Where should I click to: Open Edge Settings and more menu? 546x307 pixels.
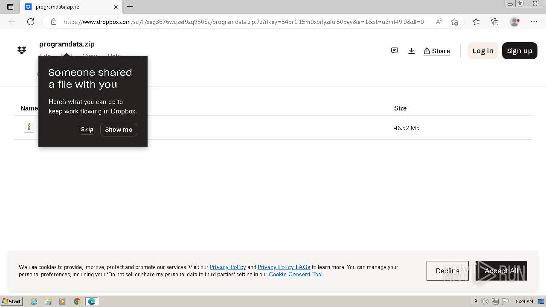(x=534, y=22)
